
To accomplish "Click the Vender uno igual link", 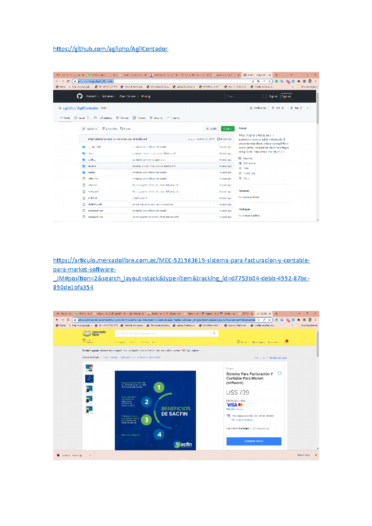I will 278,358.
